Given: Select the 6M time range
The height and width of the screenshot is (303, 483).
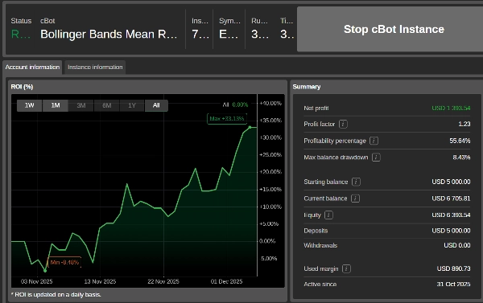Looking at the screenshot, I should coord(106,105).
